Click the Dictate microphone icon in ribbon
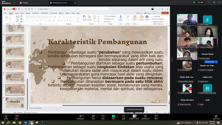The image size is (222, 125). [x=121, y=17]
